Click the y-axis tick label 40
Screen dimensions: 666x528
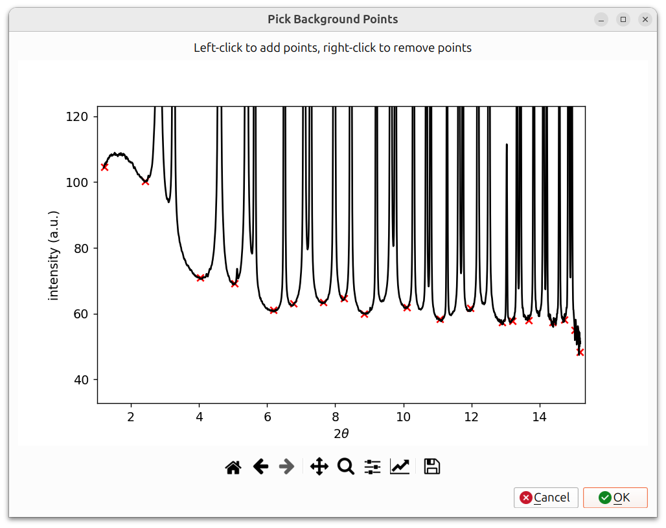(81, 380)
